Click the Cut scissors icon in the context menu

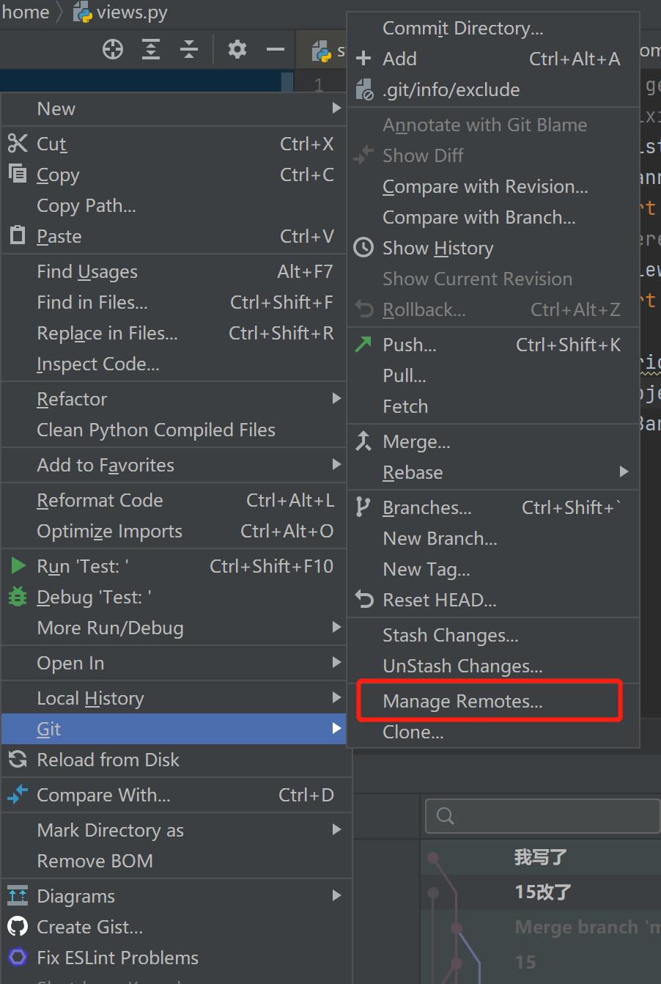(18, 144)
